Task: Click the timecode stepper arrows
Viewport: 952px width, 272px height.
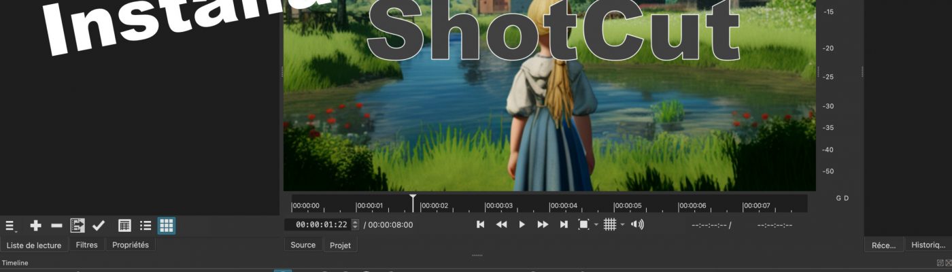Action: [355, 224]
